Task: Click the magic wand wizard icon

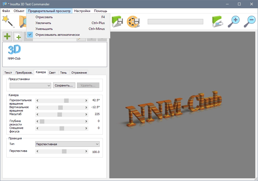Action: tap(8, 21)
